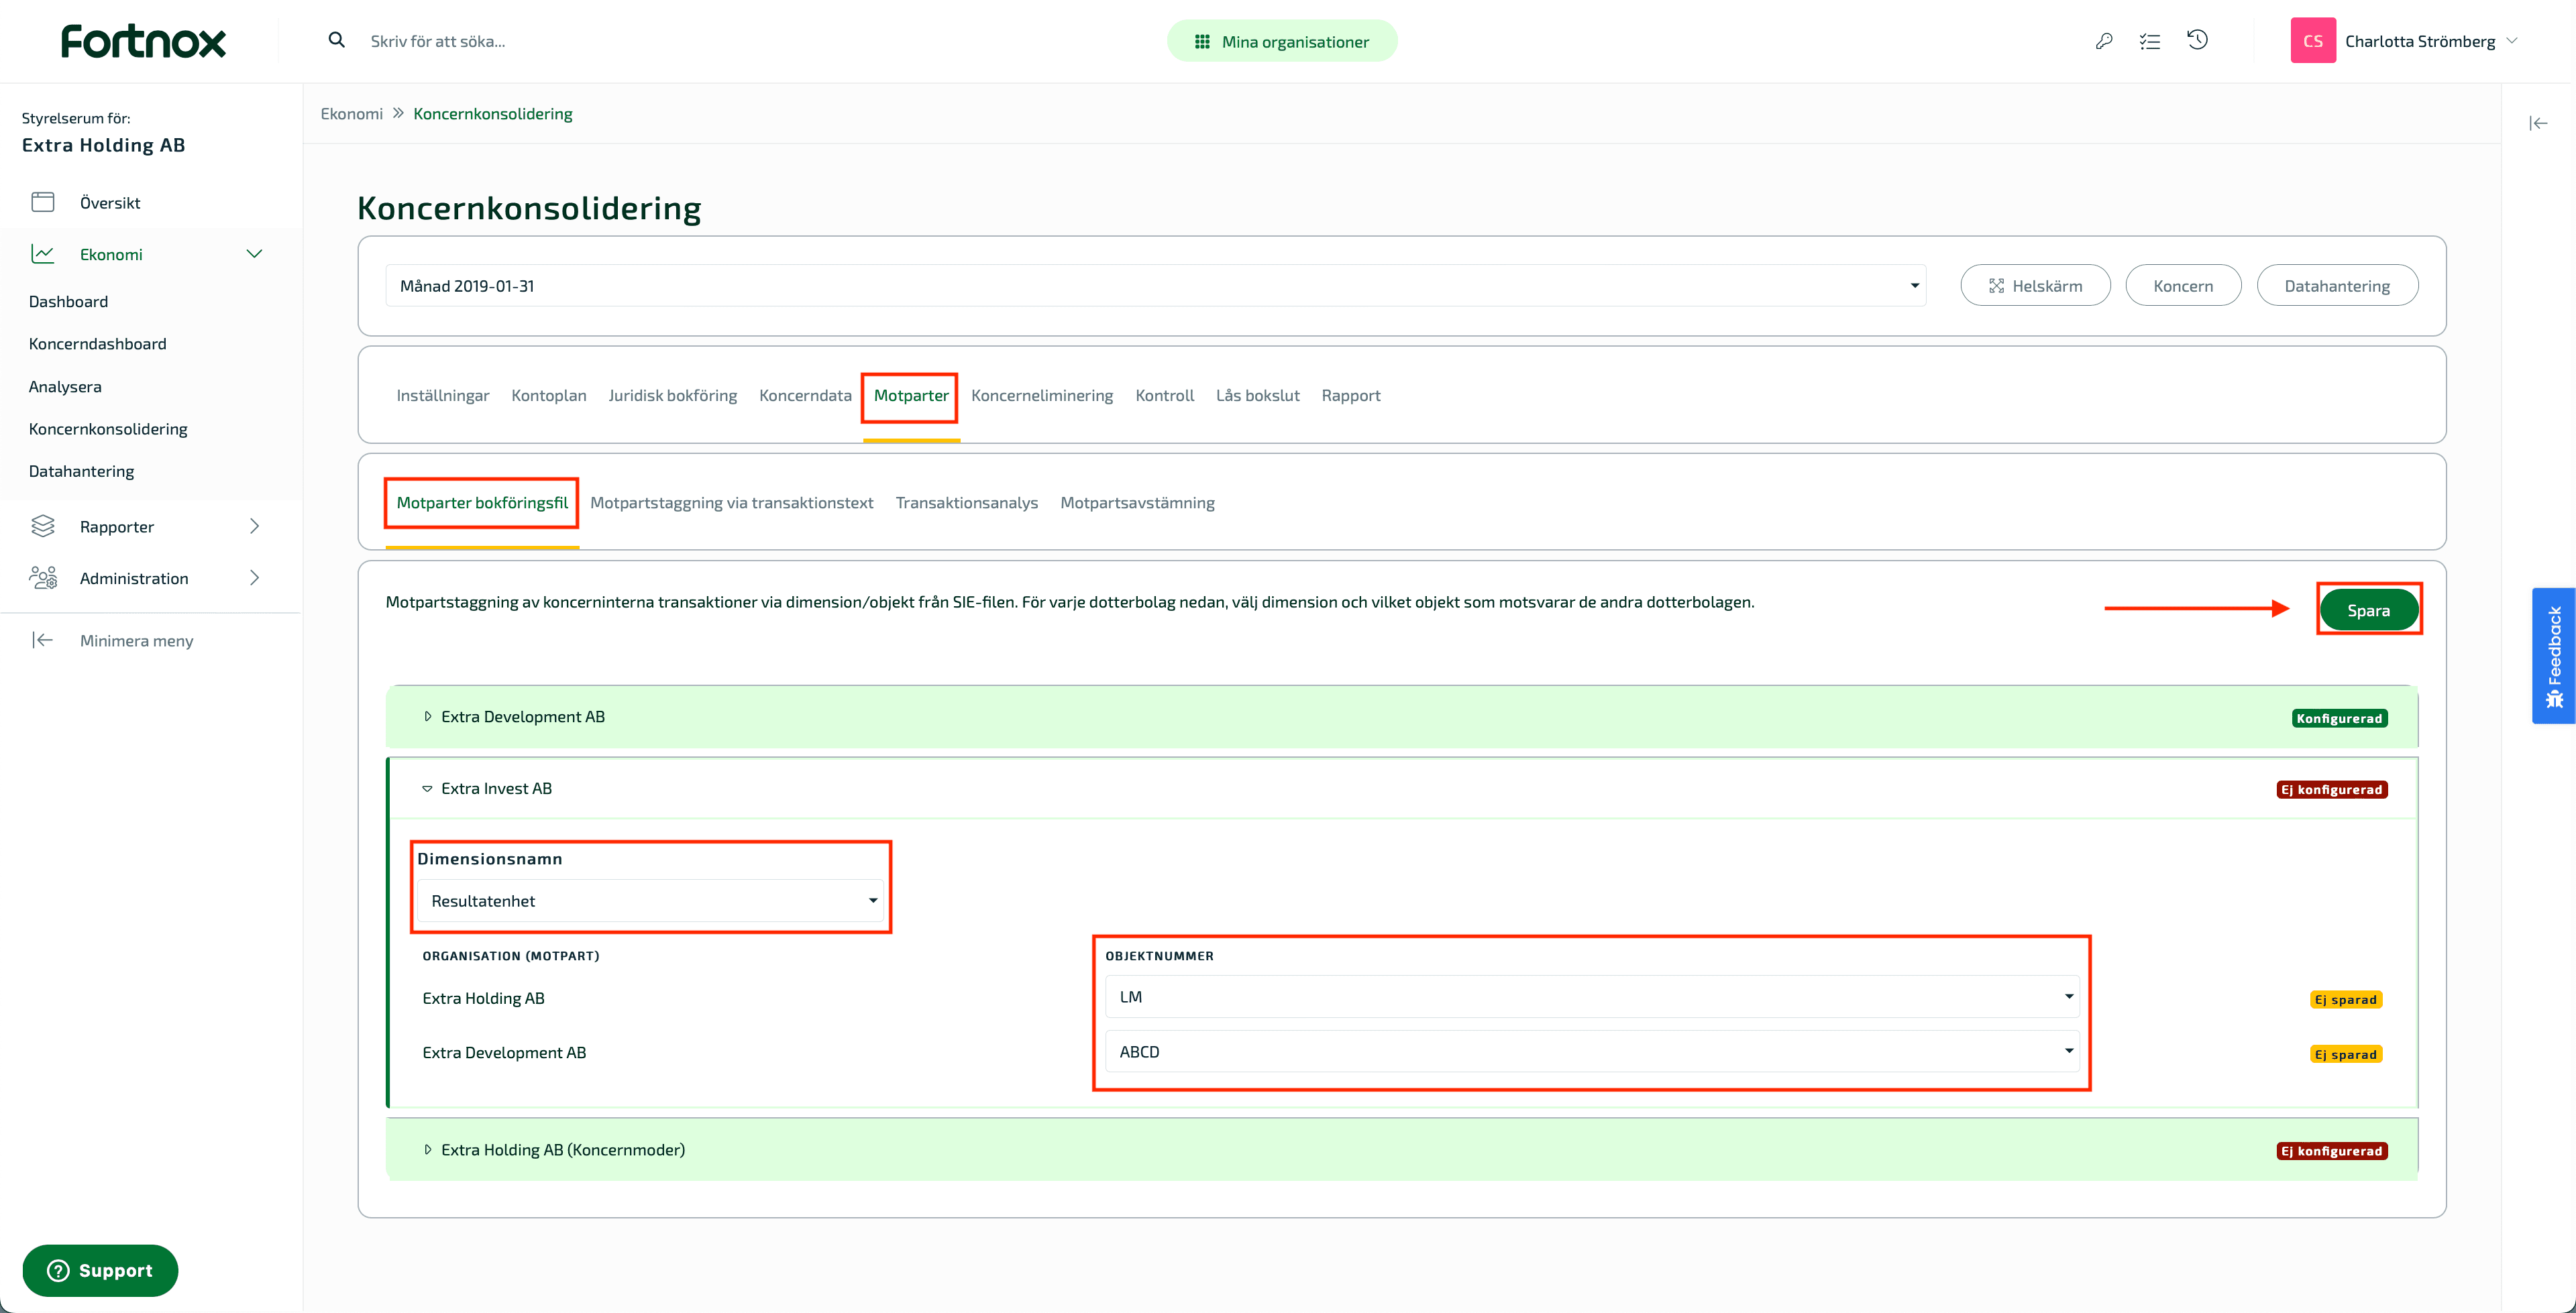Open the Dimensionsnamn Resultatenhet dropdown
This screenshot has width=2576, height=1313.
pos(651,900)
